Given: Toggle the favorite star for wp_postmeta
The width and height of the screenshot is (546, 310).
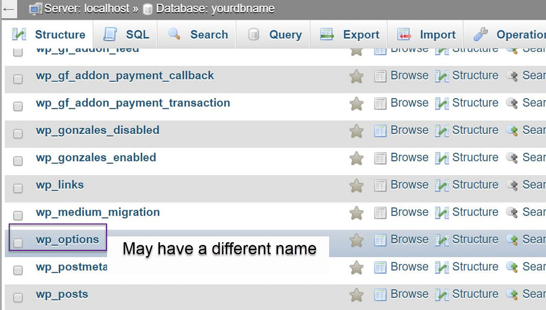Looking at the screenshot, I should click(x=356, y=267).
